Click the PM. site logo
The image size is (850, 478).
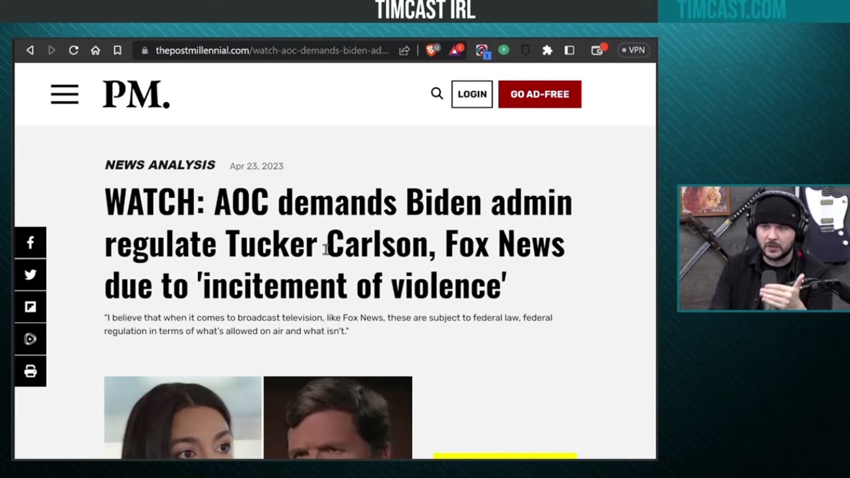tap(136, 94)
